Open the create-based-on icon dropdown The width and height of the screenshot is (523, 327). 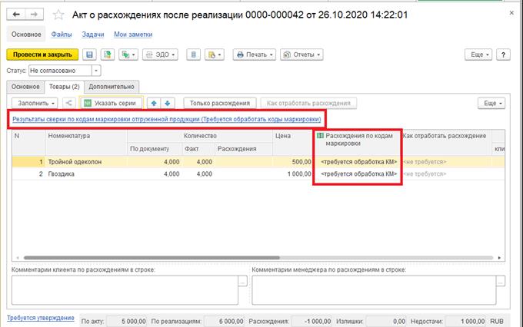128,54
